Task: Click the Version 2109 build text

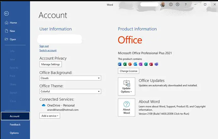Action: [164, 114]
